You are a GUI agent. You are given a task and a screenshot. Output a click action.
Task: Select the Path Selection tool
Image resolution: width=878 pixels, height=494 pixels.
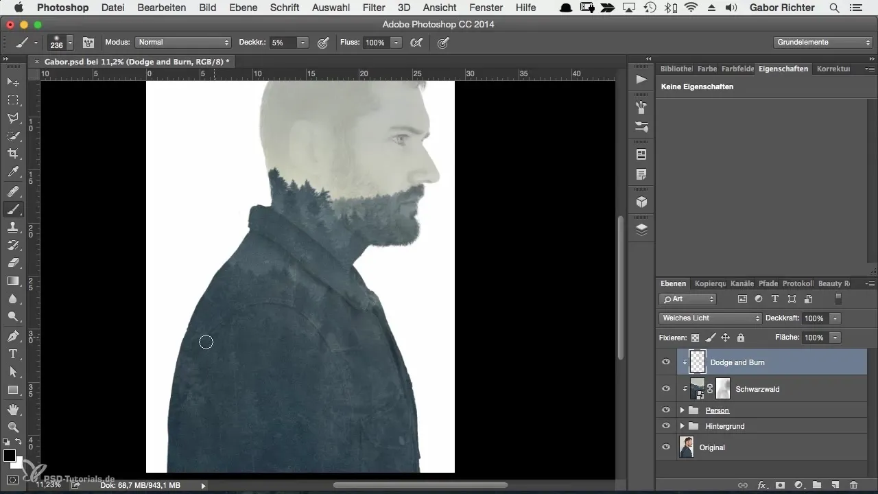[13, 372]
